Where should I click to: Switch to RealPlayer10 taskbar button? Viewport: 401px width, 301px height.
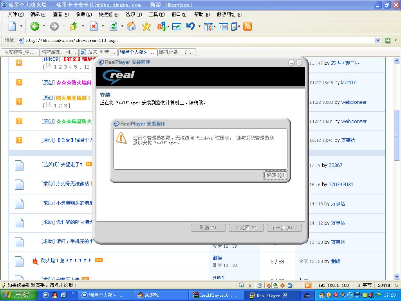pos(216,295)
